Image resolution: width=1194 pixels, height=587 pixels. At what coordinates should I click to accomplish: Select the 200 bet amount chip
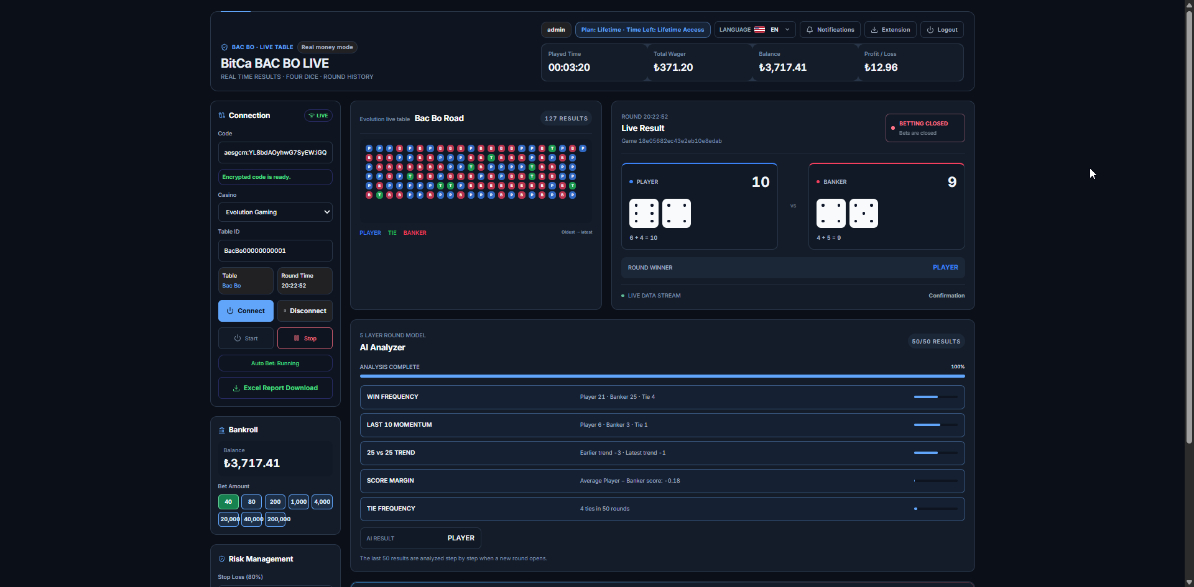coord(275,502)
